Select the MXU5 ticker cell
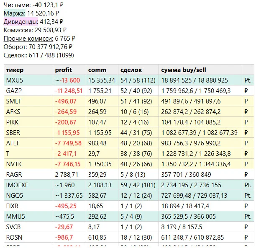This screenshot has height=248, width=256. (28, 80)
